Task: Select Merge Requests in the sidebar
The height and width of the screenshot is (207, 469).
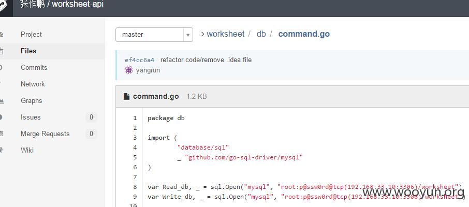Action: point(45,134)
